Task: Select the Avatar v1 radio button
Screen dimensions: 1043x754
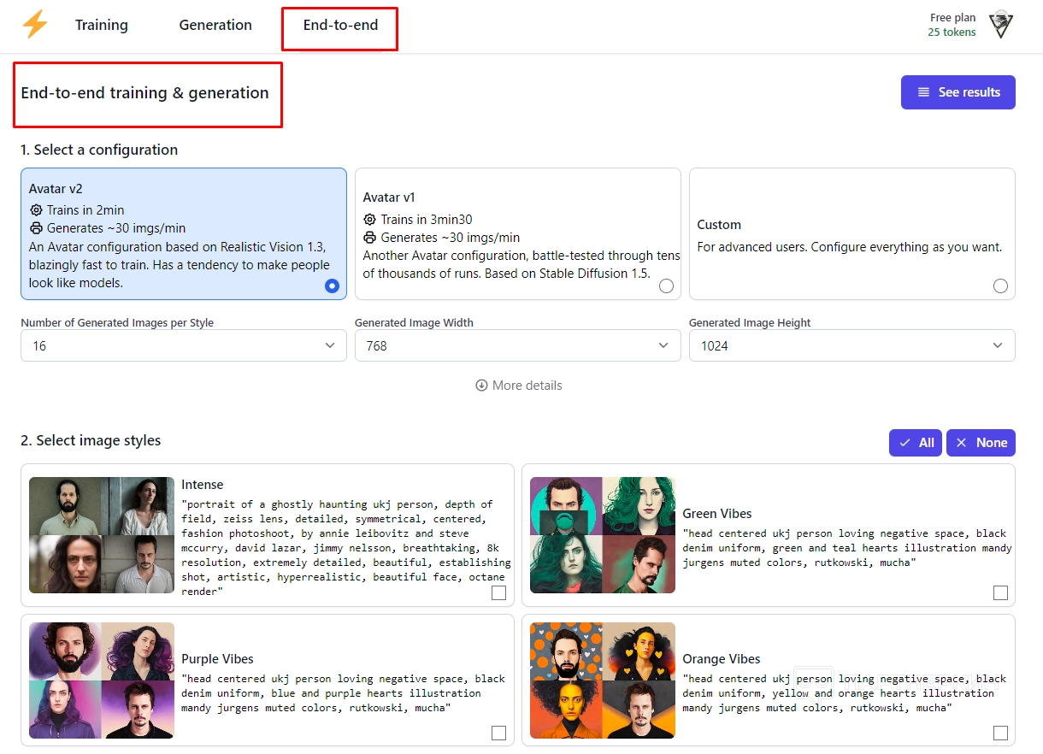Action: (x=666, y=286)
